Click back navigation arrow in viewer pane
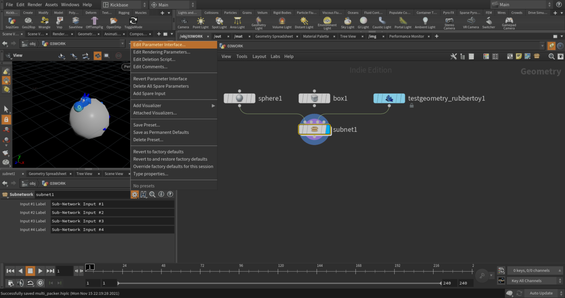565x298 pixels. (x=5, y=44)
